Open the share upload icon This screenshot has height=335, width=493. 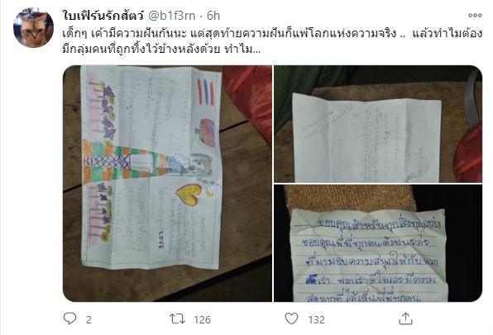coord(405,318)
